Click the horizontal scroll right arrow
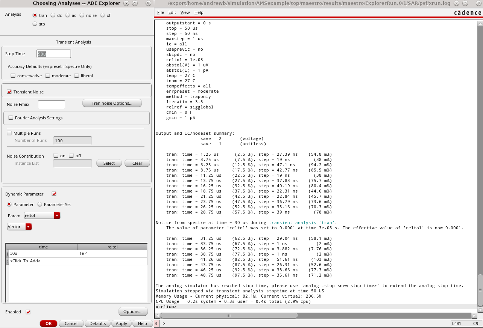Image resolution: width=483 pixels, height=328 pixels. 474,315
